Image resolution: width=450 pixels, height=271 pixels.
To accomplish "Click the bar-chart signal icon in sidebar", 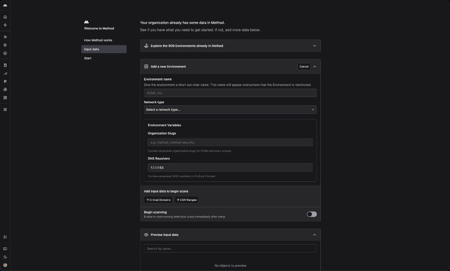I will (x=5, y=73).
